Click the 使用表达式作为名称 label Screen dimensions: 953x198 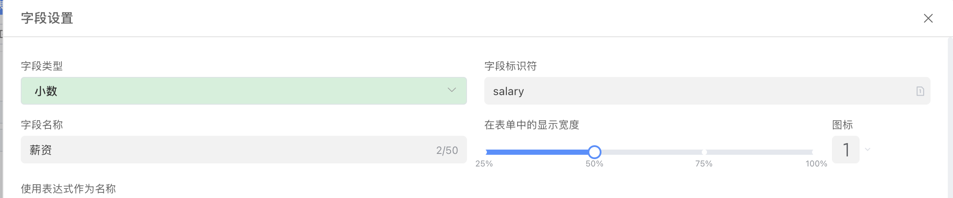coord(68,188)
